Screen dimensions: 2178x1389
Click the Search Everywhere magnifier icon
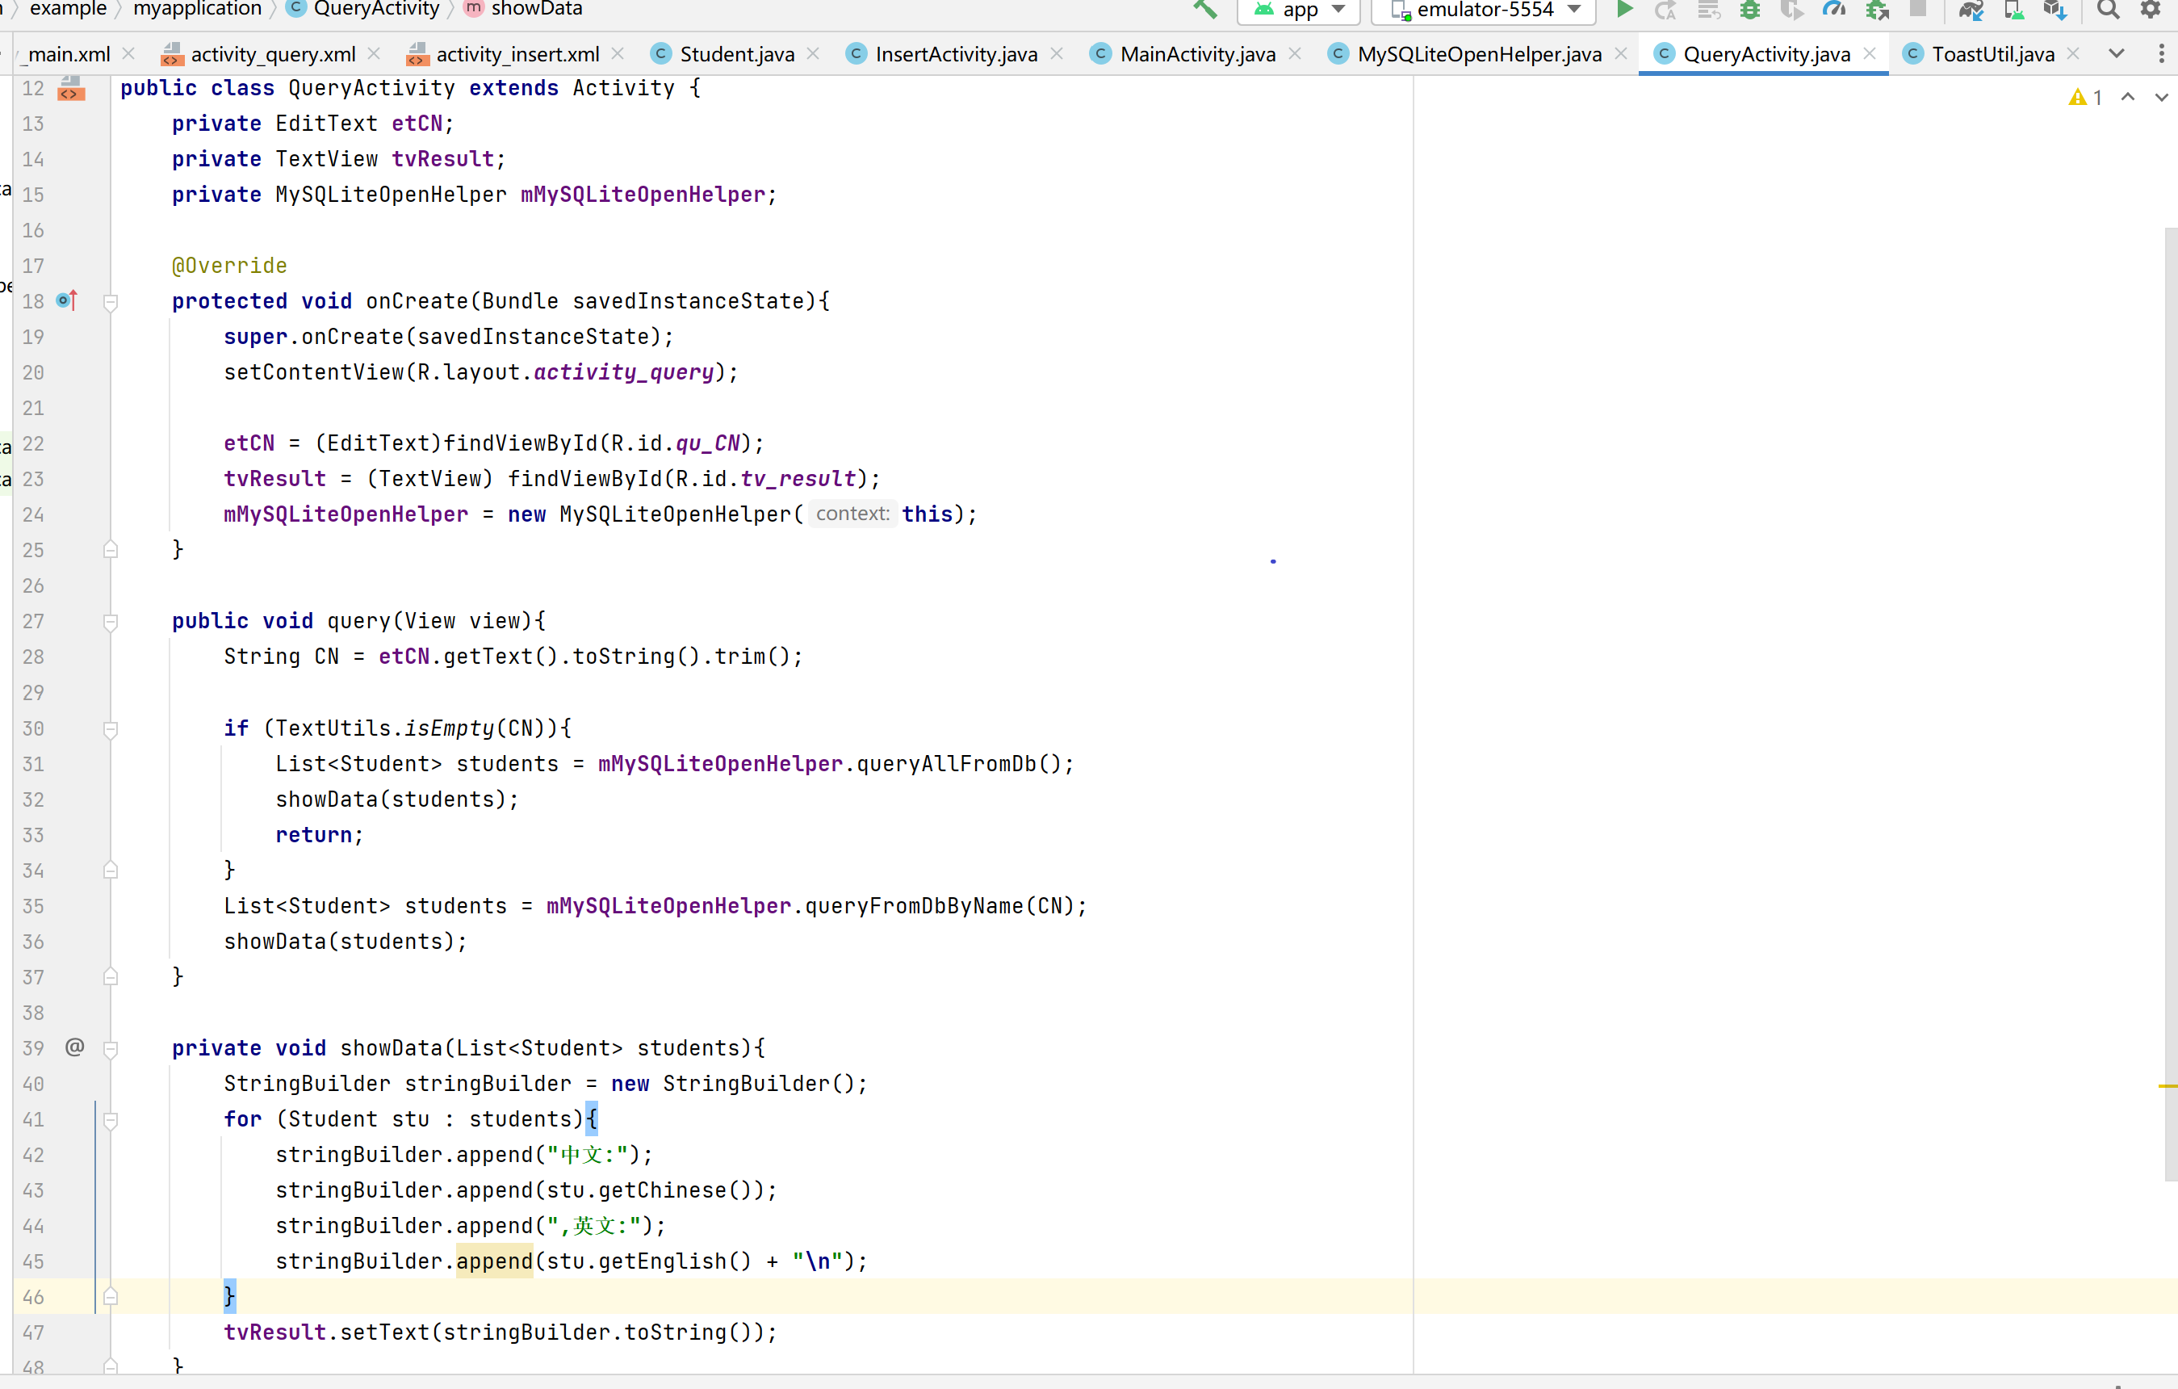coord(2109,9)
